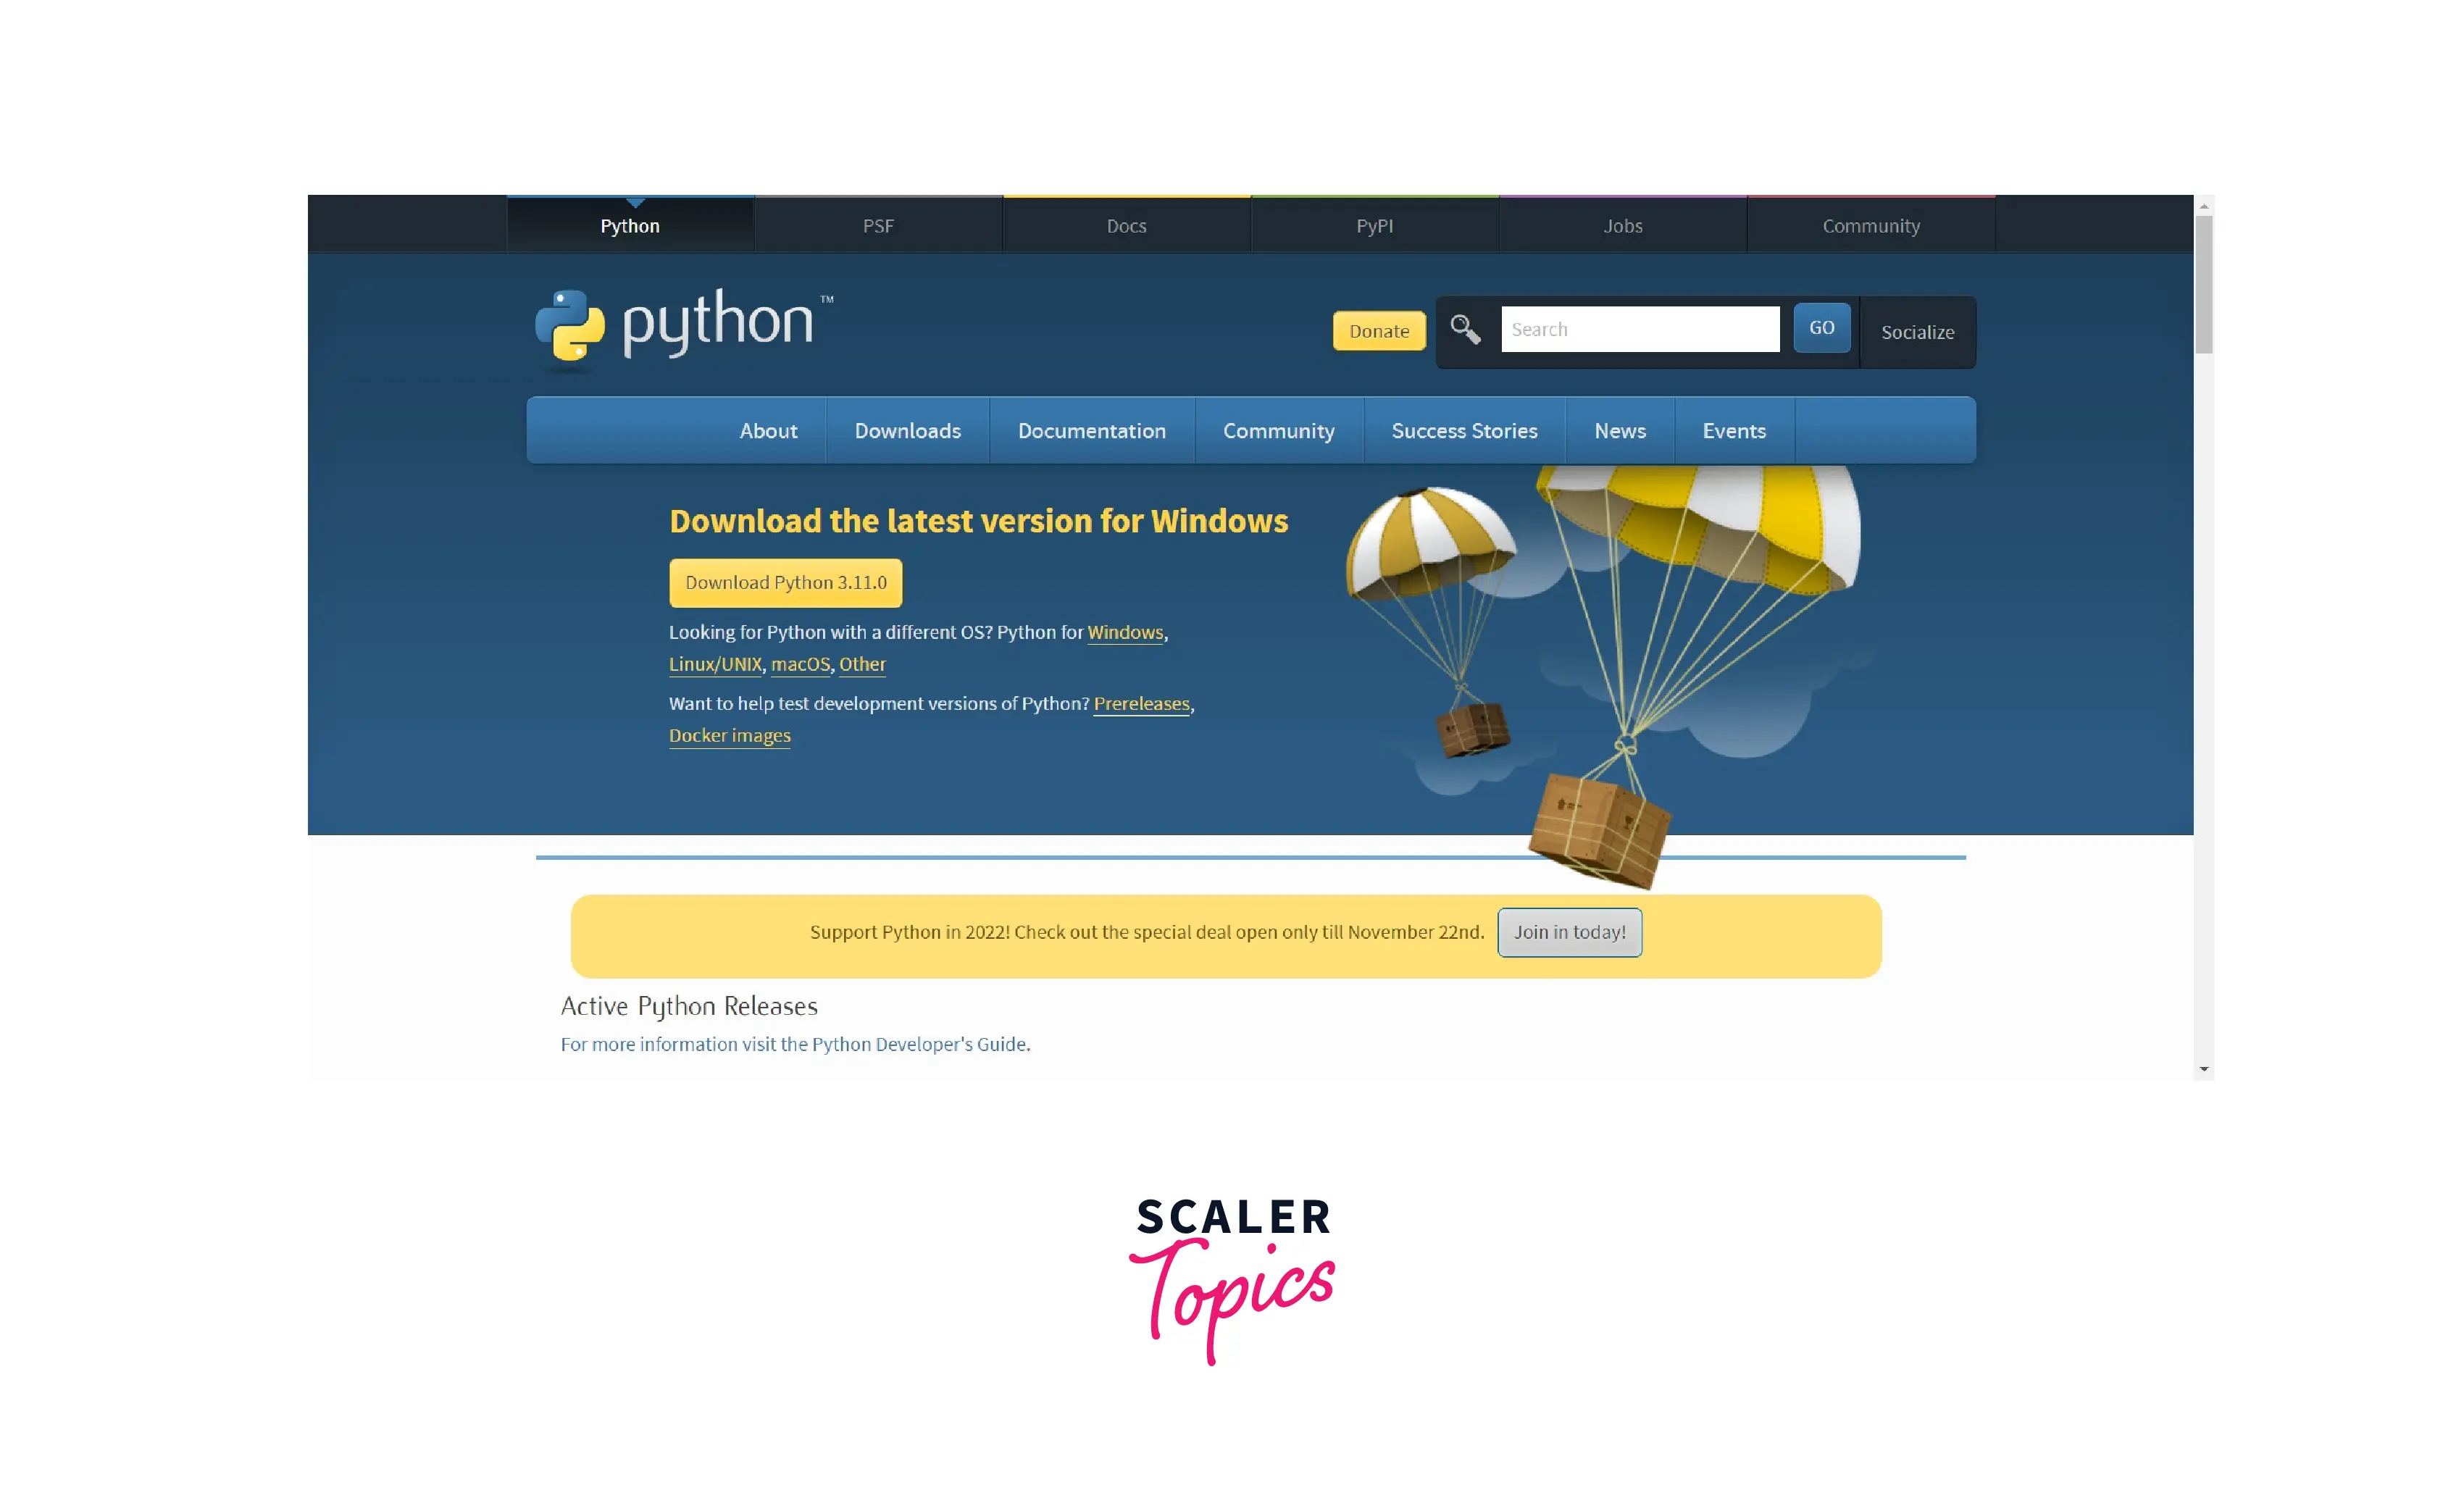This screenshot has height=1498, width=2464.
Task: Click the Donate button icon
Action: (x=1378, y=331)
